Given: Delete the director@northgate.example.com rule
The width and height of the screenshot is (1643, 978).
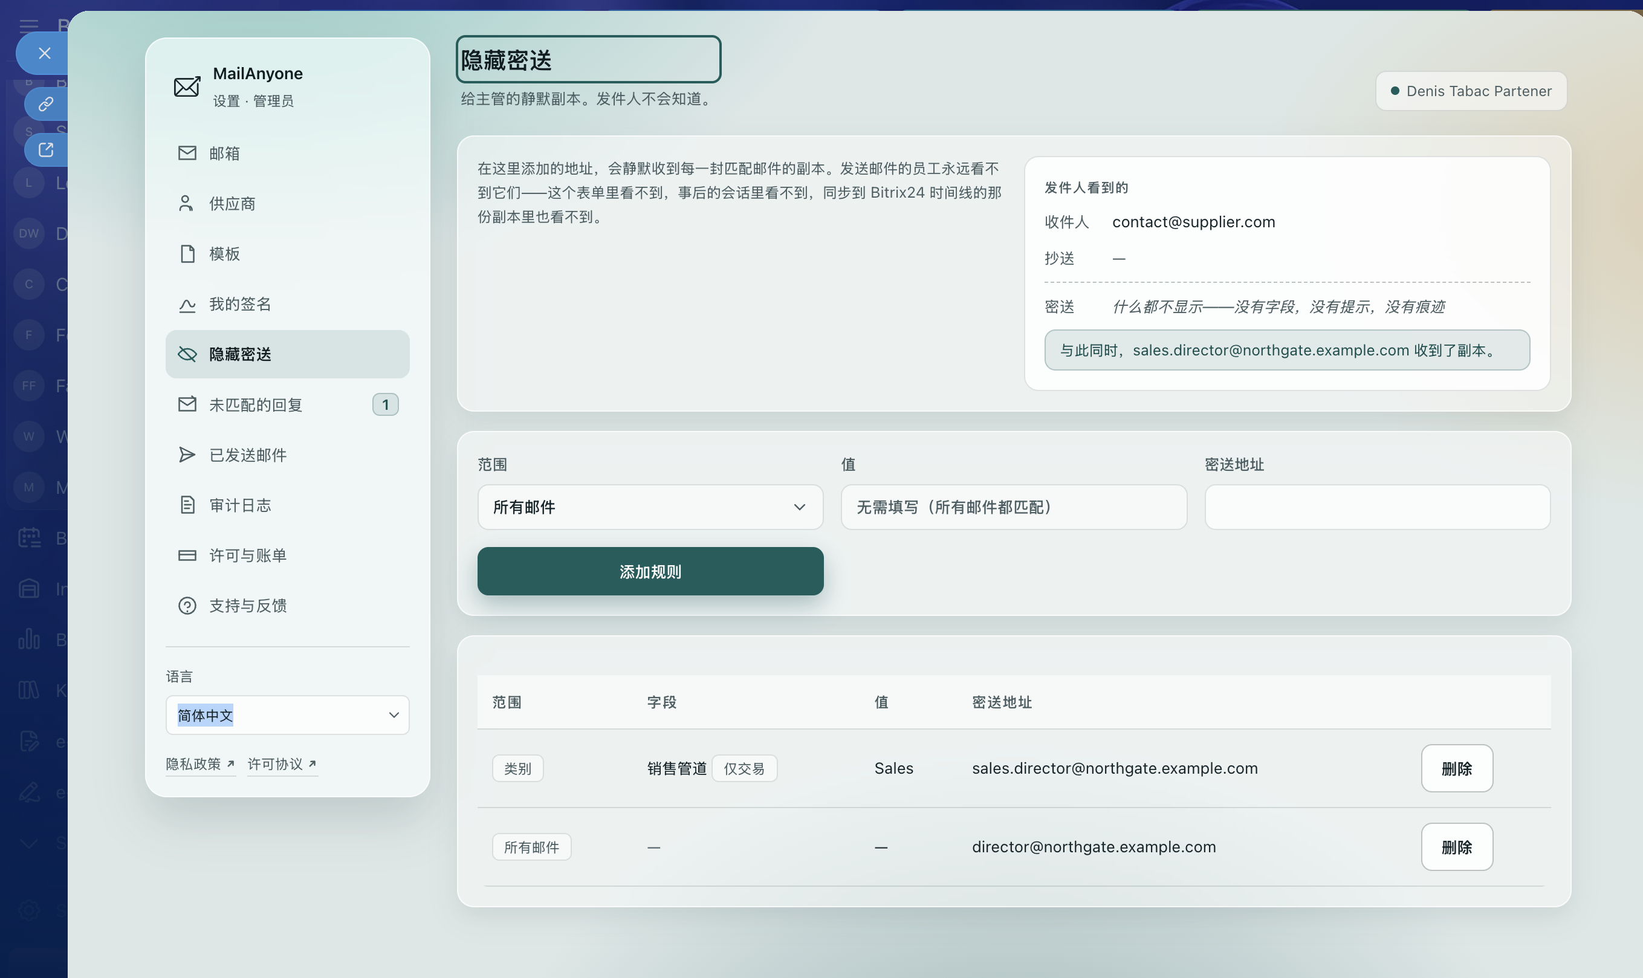Looking at the screenshot, I should tap(1457, 847).
